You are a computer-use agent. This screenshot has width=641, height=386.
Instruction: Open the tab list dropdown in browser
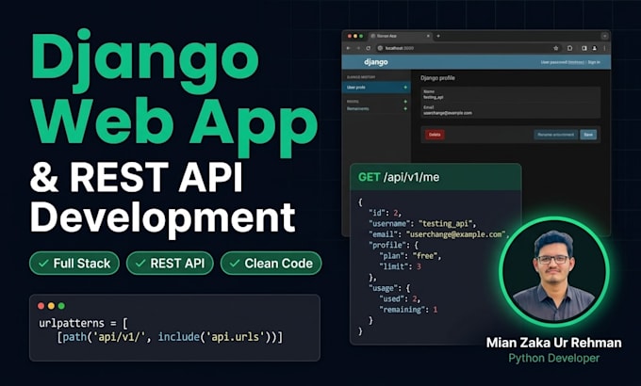[x=604, y=36]
